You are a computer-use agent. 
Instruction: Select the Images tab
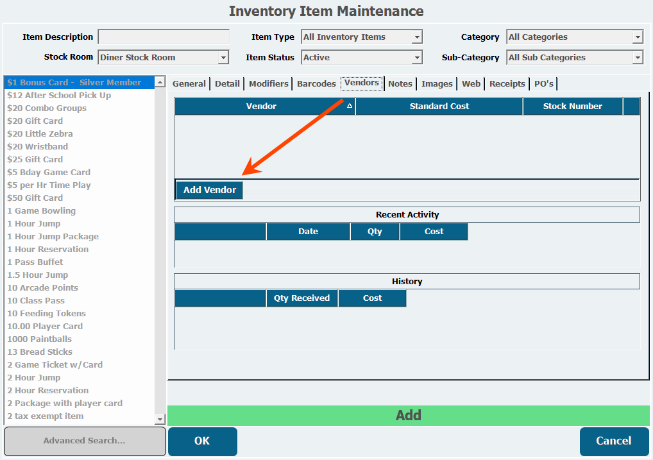pyautogui.click(x=437, y=84)
